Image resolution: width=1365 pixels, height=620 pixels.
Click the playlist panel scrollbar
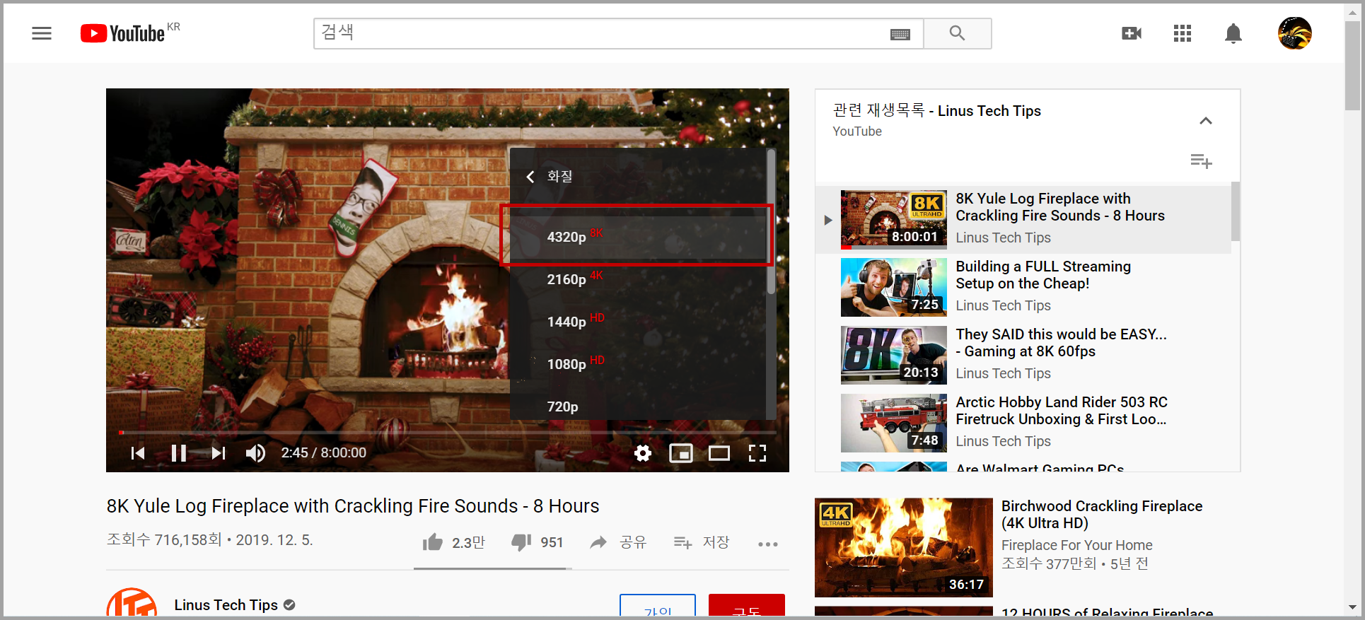(1235, 212)
